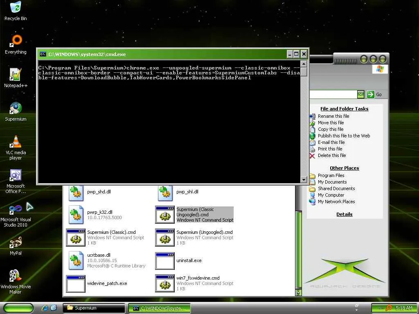
Task: Open the MyPal browser shortcut
Action: 16,242
